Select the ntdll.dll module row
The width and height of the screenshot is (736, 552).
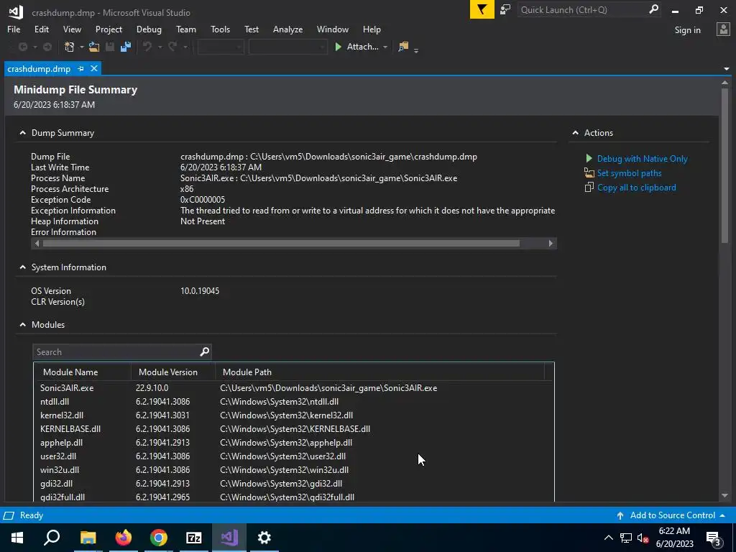click(294, 401)
